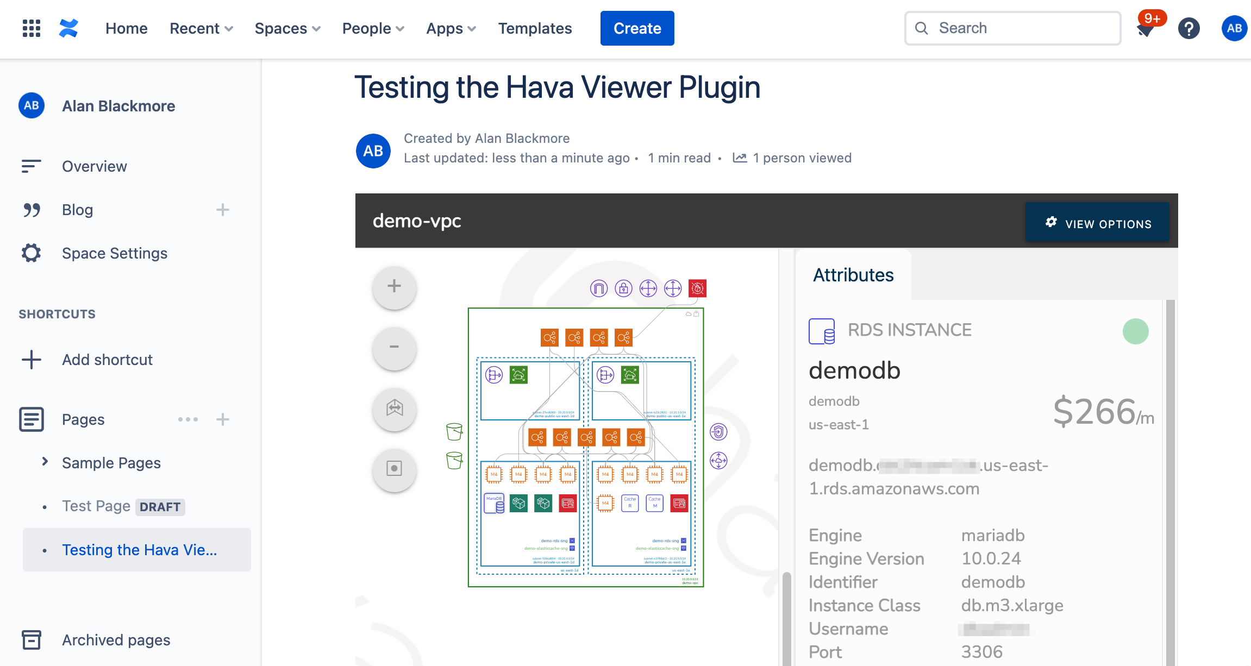Select the purple padlock gateway icon

coord(623,288)
